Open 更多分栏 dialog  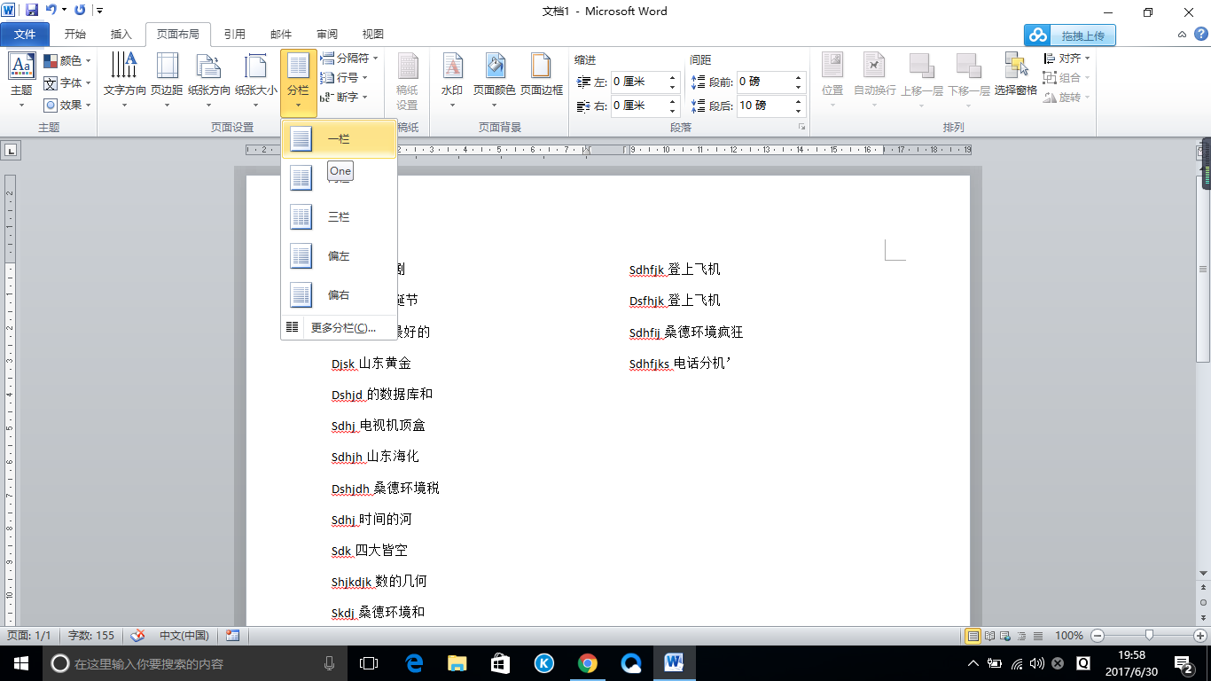tap(339, 327)
